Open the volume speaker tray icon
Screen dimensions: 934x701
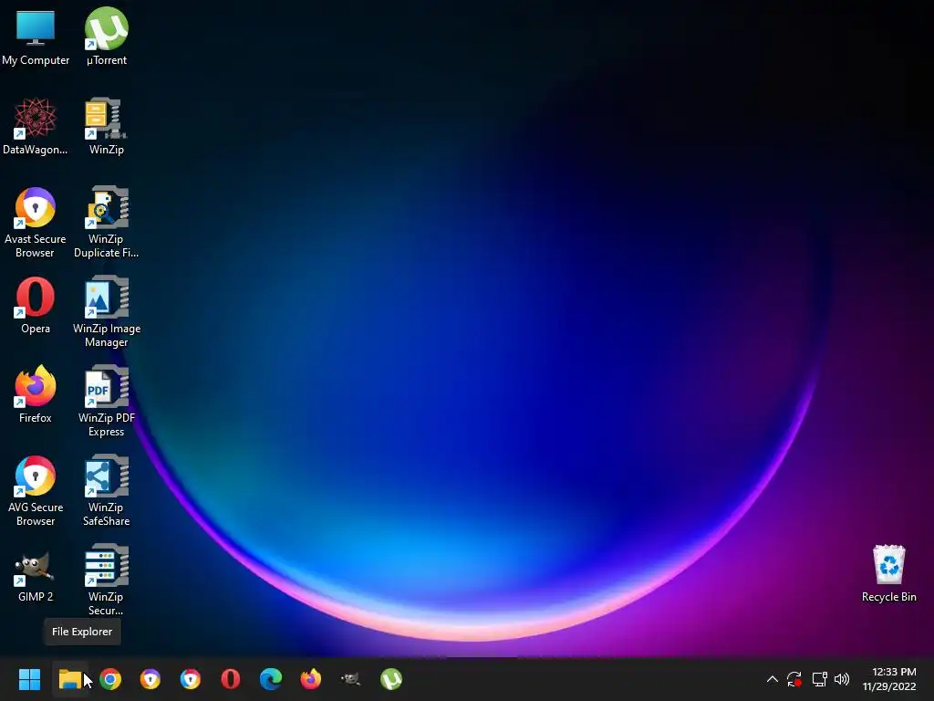coord(842,679)
